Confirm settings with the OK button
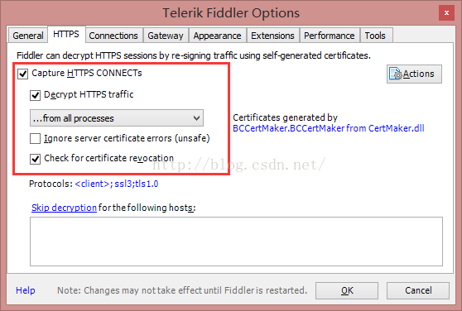Image resolution: width=462 pixels, height=311 pixels. click(x=347, y=290)
